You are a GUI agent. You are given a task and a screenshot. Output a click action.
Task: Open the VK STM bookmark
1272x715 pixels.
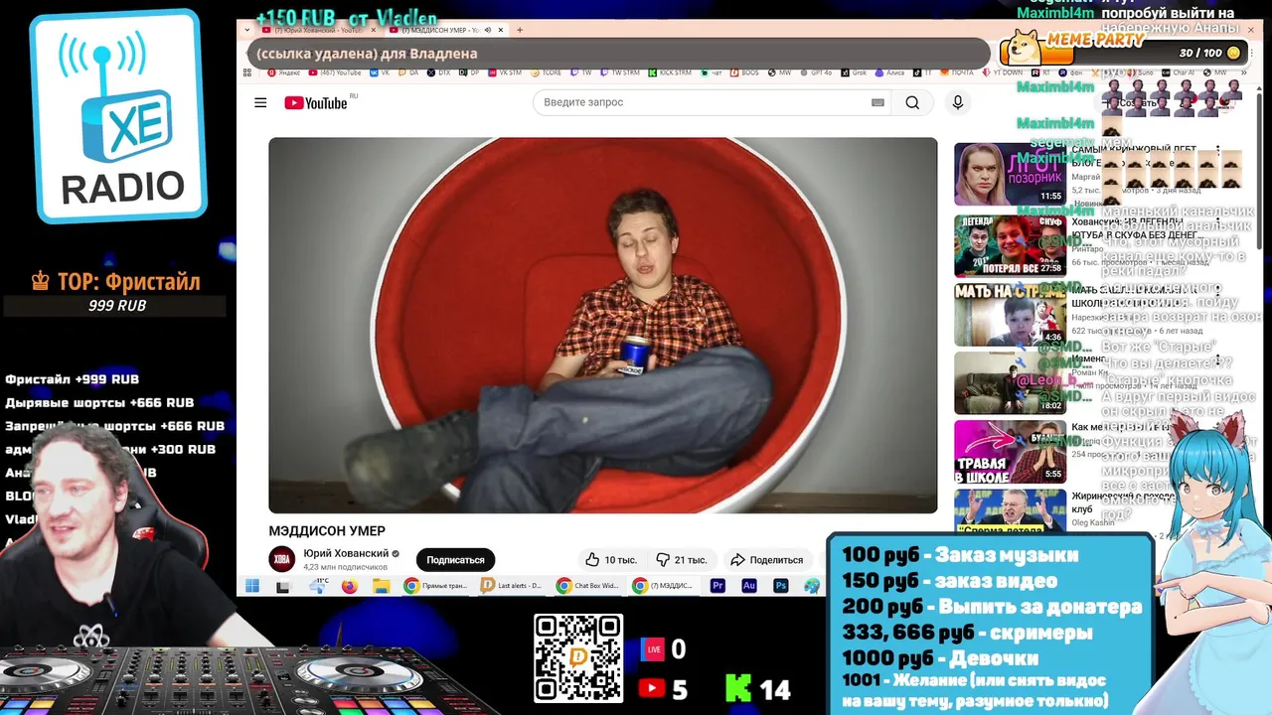(x=505, y=72)
